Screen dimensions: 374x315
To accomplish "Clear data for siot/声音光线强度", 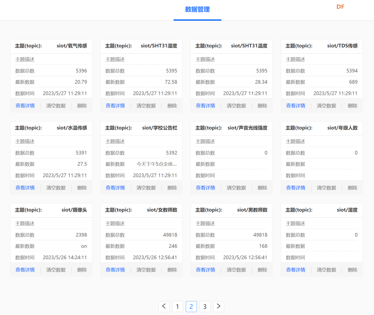I will (x=236, y=187).
